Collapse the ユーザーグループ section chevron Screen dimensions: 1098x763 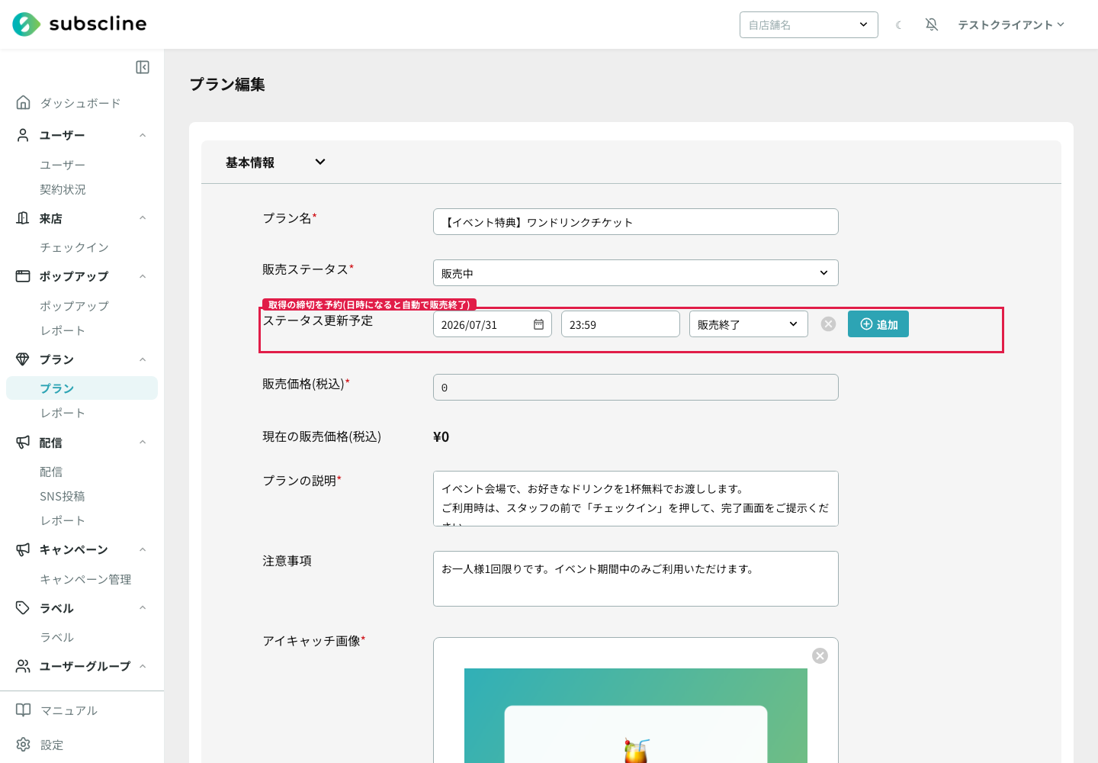[x=143, y=666]
